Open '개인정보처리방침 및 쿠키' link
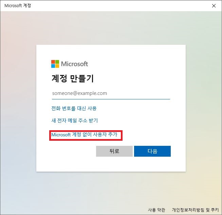Screen dimensions: 222x215 point(195,210)
